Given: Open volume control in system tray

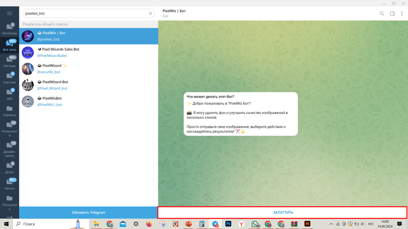Looking at the screenshot, I should [x=363, y=224].
